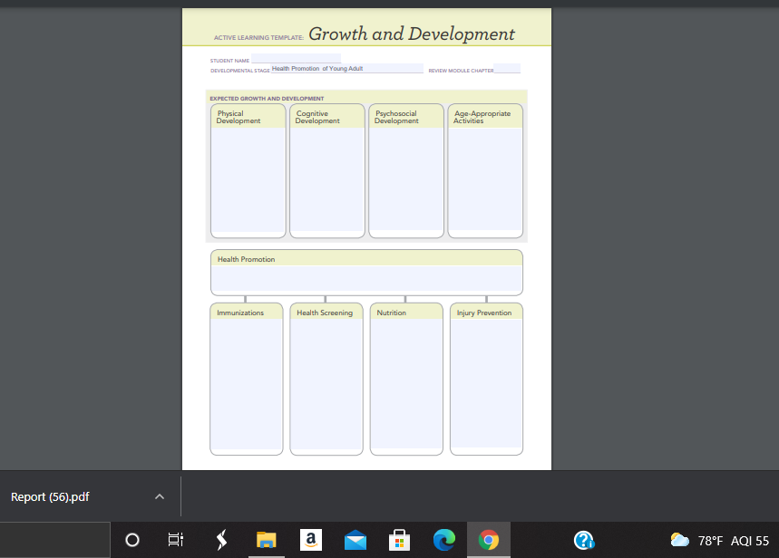Expand the Report (56).pdf download options chevron
This screenshot has height=558, width=779.
pos(160,496)
